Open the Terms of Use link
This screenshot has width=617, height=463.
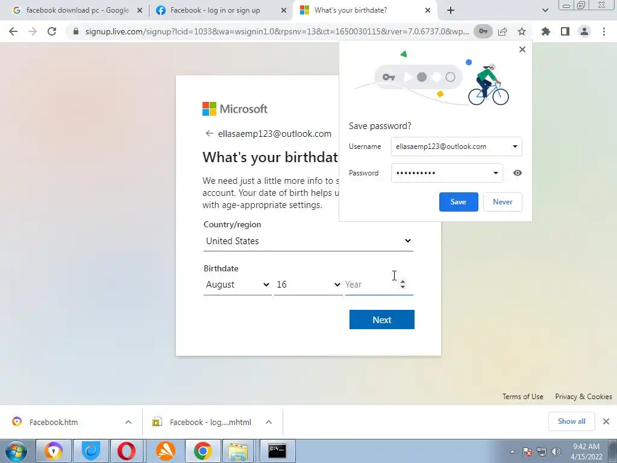[x=522, y=397]
